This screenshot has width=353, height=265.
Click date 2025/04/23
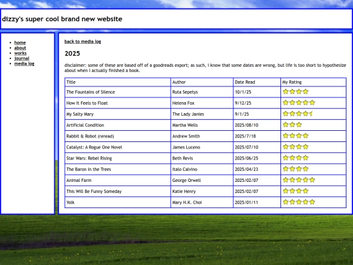[x=246, y=169]
